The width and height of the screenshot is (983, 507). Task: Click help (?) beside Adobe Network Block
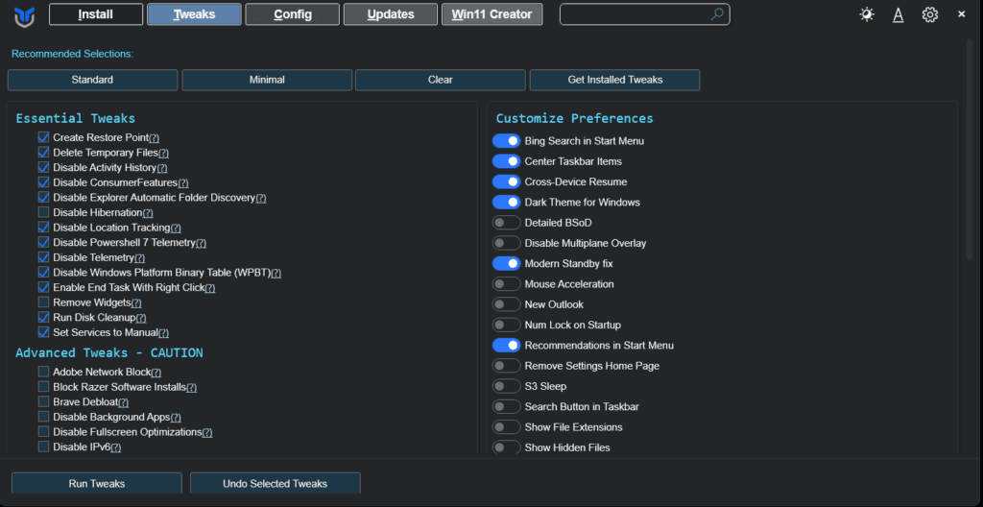point(156,373)
